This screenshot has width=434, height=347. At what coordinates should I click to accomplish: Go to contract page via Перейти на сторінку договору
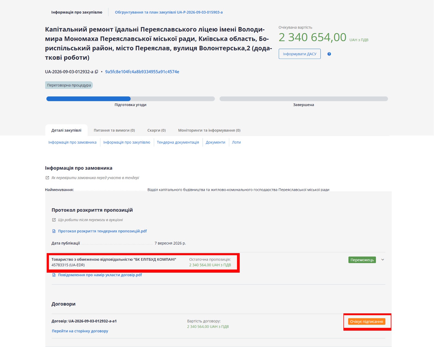80,331
